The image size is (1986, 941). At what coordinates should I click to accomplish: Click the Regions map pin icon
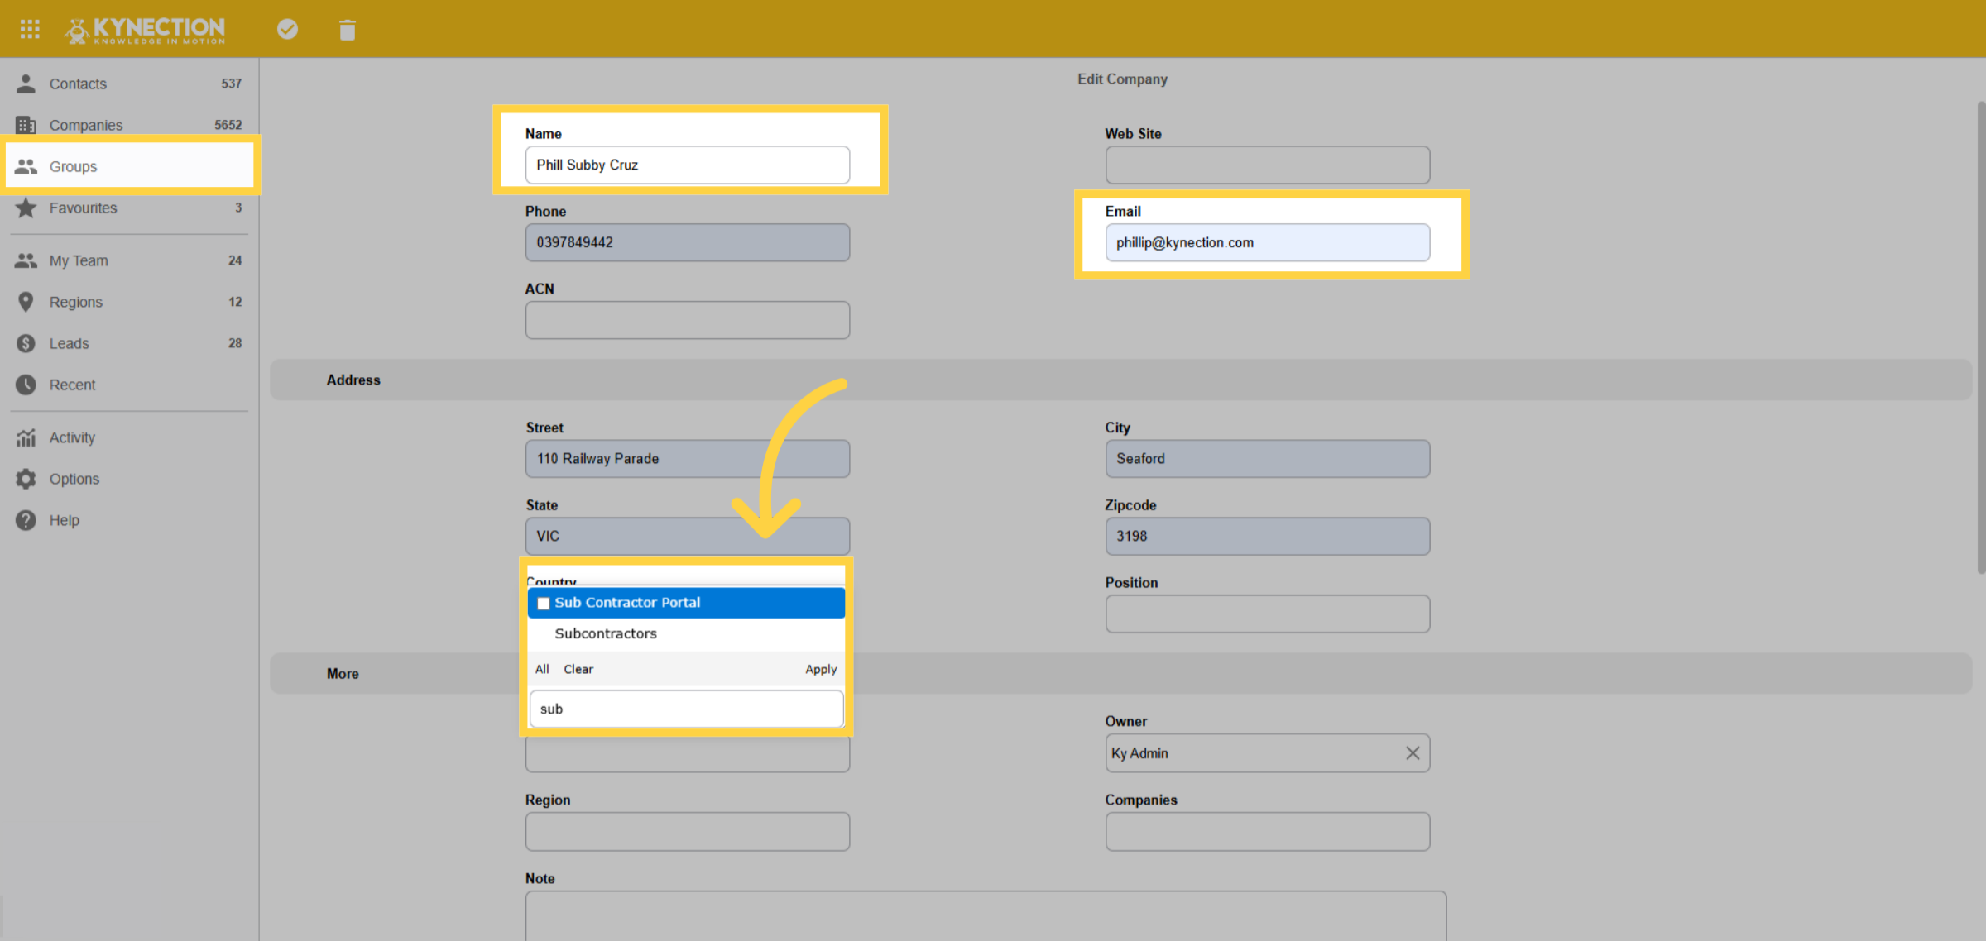point(26,302)
